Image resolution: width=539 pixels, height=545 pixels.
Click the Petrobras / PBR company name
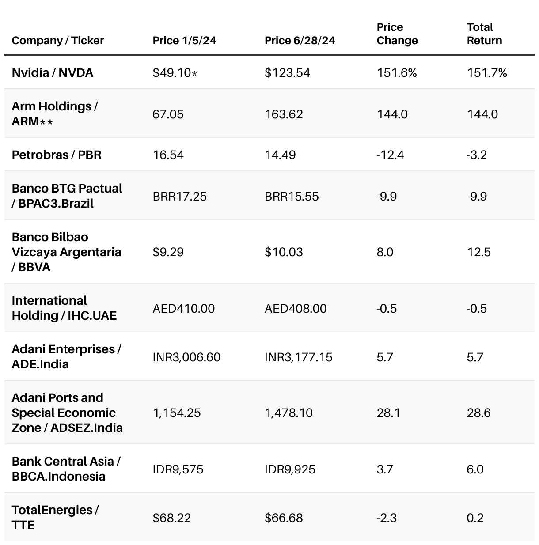point(57,155)
